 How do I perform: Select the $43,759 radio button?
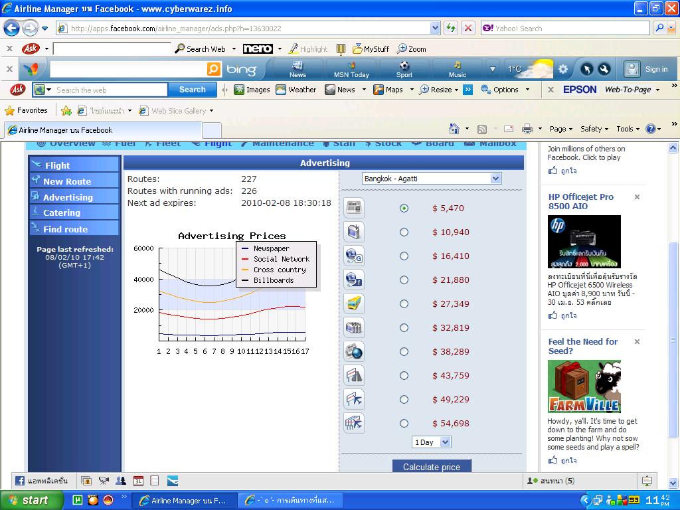pyautogui.click(x=404, y=375)
